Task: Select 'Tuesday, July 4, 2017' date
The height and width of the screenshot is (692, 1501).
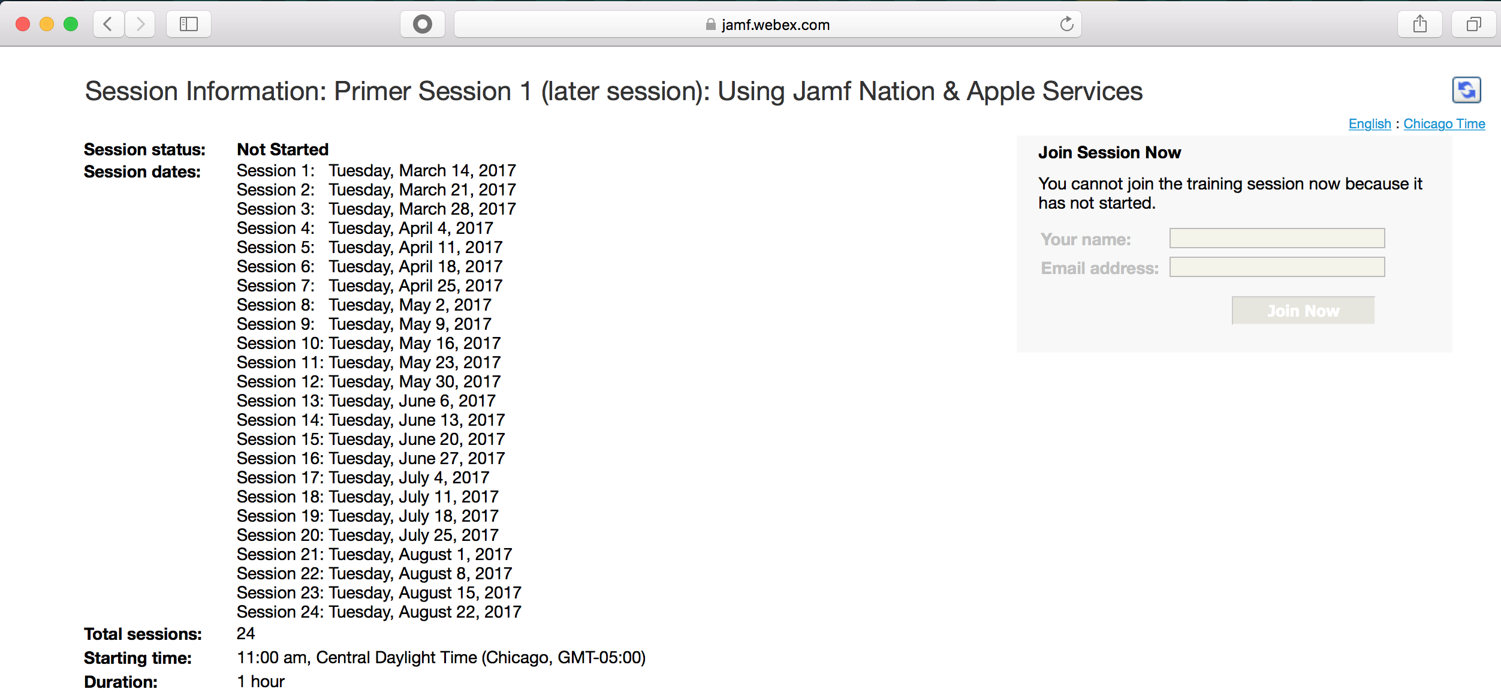Action: pyautogui.click(x=409, y=478)
